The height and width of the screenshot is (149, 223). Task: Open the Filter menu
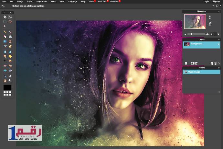tap(53, 2)
